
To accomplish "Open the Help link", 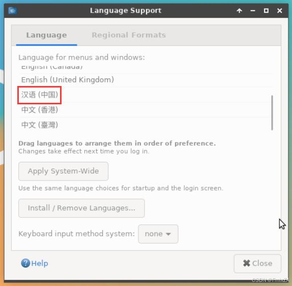I will 40,264.
